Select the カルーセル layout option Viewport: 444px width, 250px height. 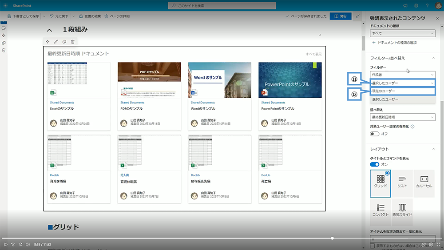click(424, 183)
